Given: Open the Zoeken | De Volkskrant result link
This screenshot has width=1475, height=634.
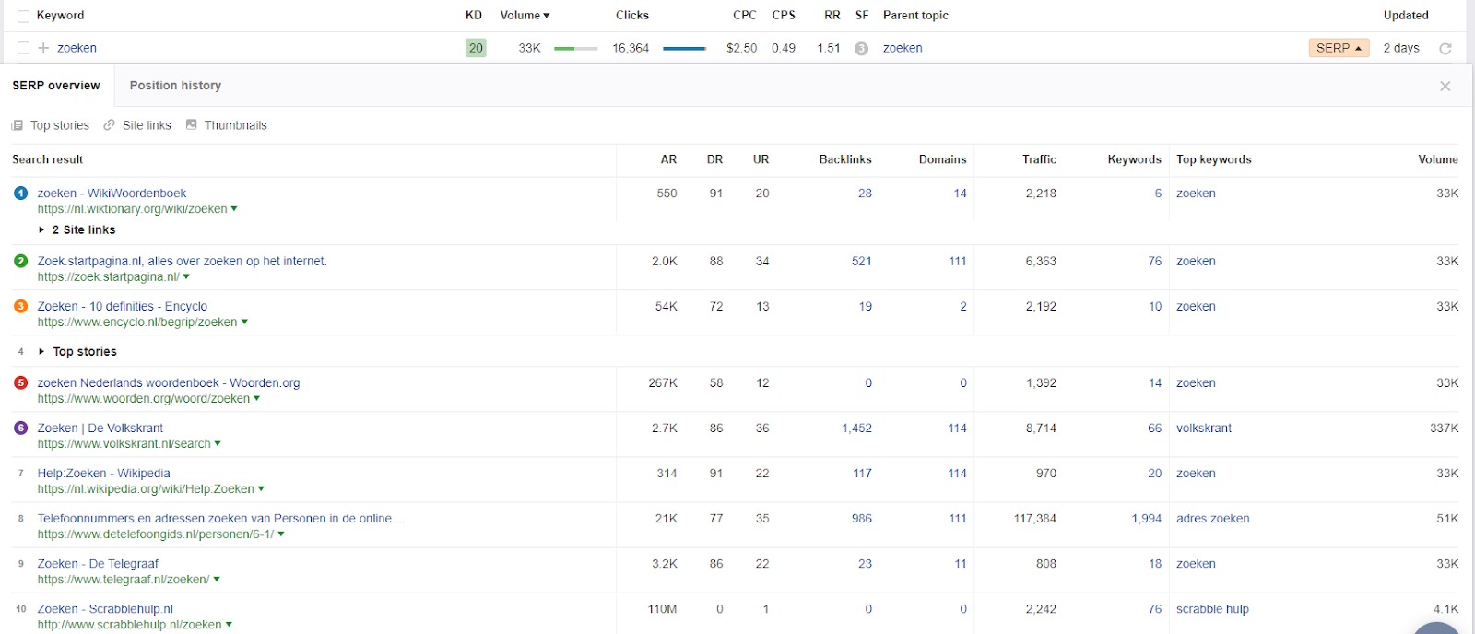Looking at the screenshot, I should point(100,429).
